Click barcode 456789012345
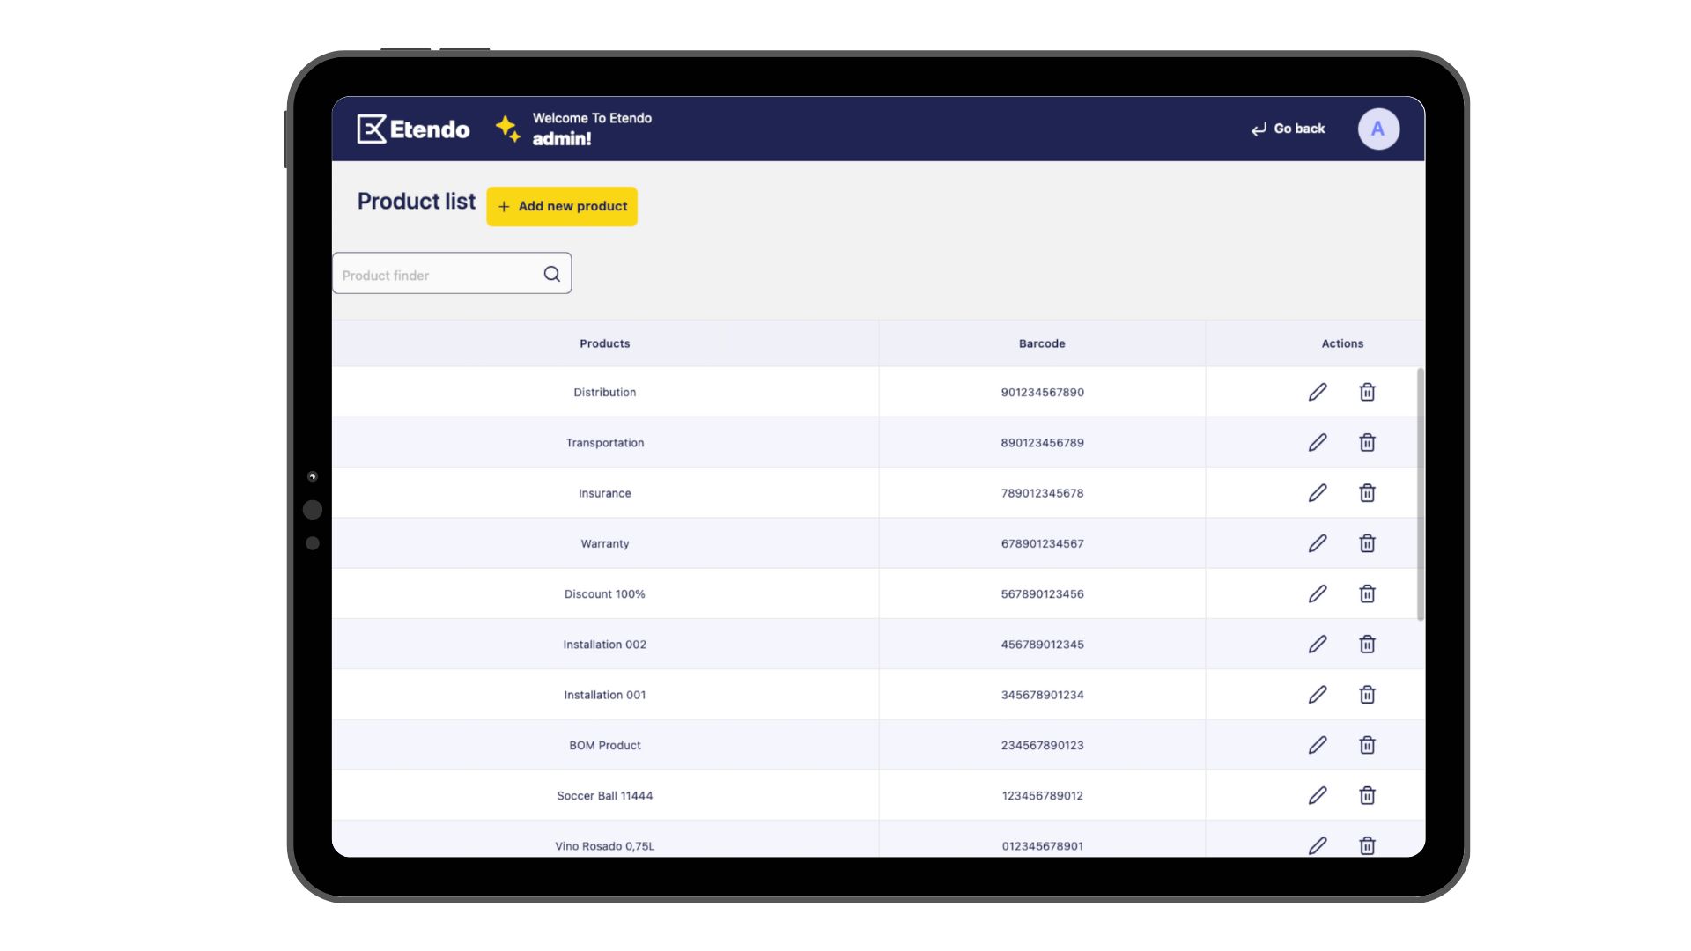The height and width of the screenshot is (951, 1691). [x=1042, y=644]
